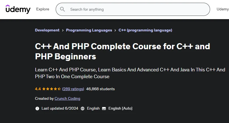This screenshot has height=123, width=229.
Task: Click the English language label
Action: click(x=93, y=109)
